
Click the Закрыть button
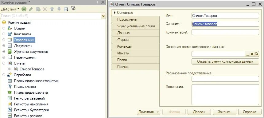(x=224, y=112)
